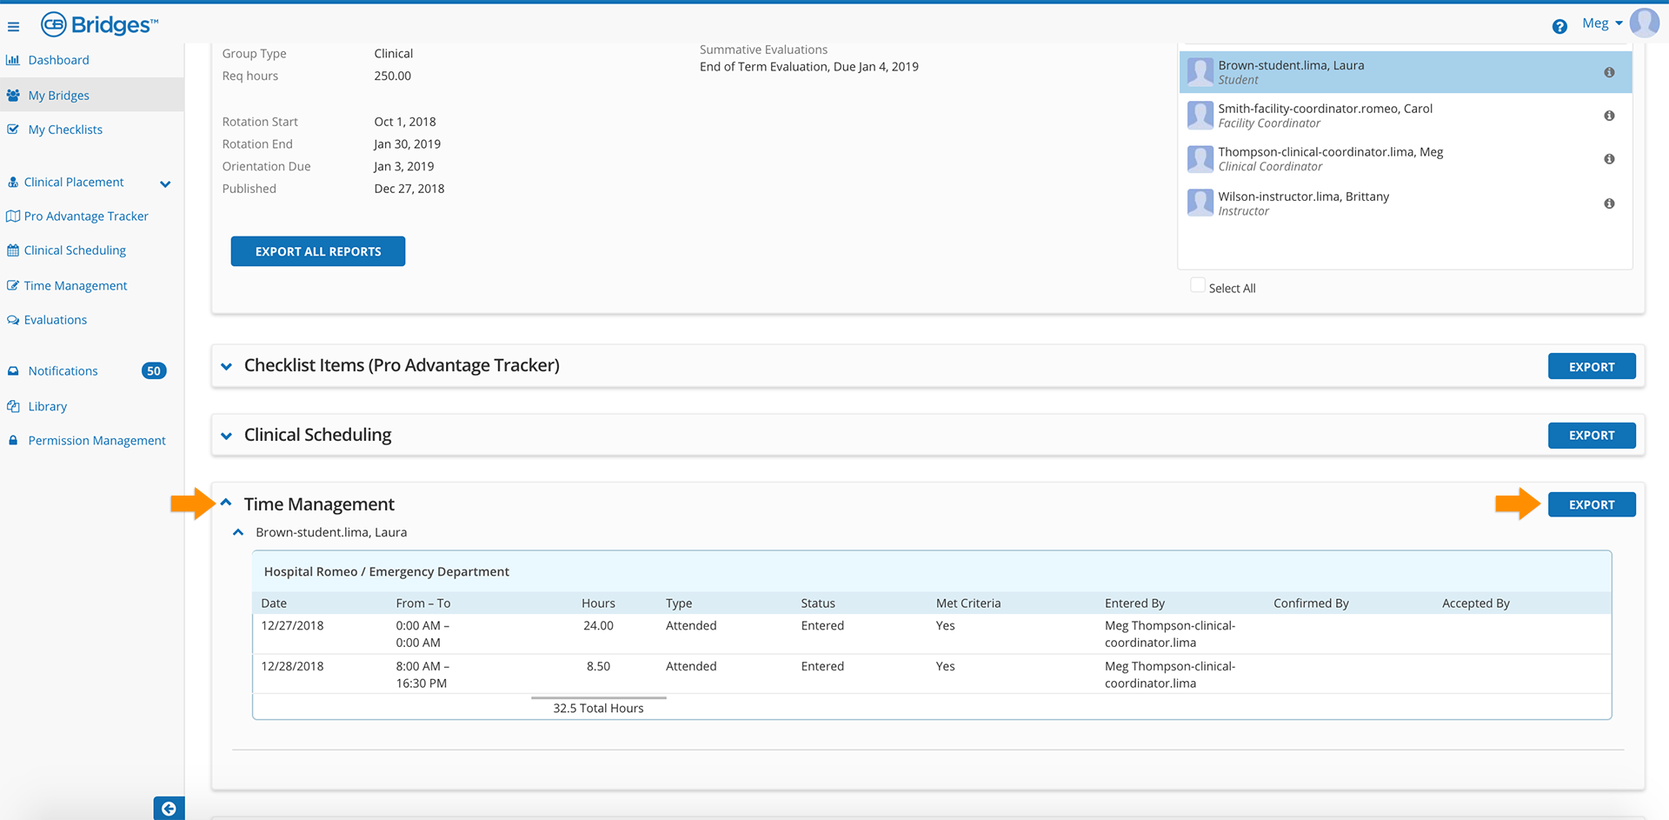This screenshot has height=820, width=1669.
Task: Click the Library copy icon
Action: pos(13,406)
